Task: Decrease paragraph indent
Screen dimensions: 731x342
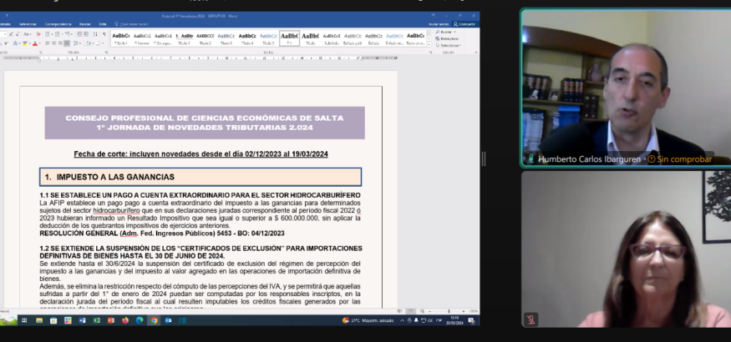Action: coord(79,34)
